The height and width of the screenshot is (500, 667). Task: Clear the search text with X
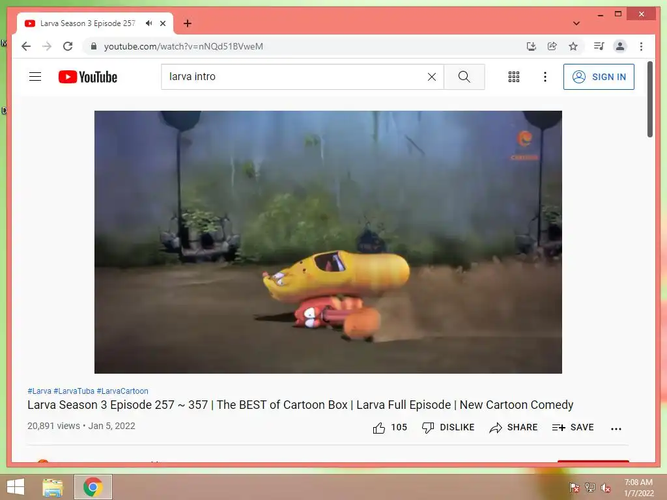[432, 77]
